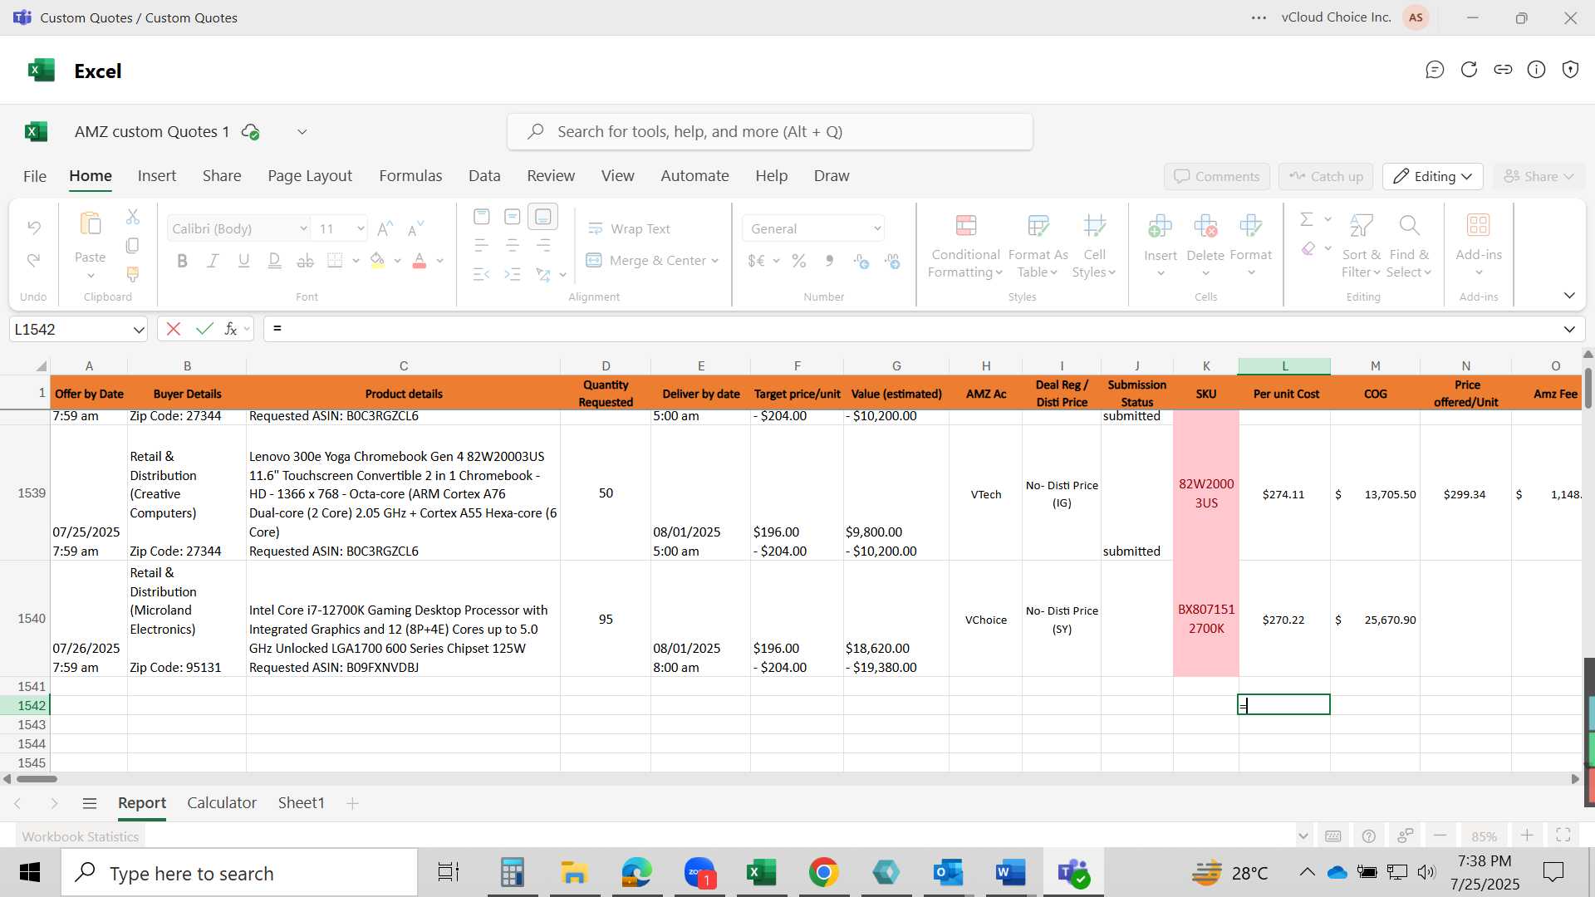Apply Percent Style format
This screenshot has height=897, width=1595.
pos(799,261)
